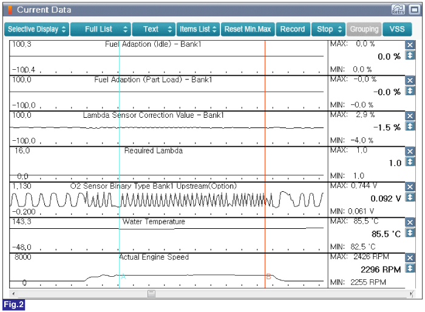Image resolution: width=425 pixels, height=312 pixels.
Task: Reorder Actual Engine Speed row arrow icon
Action: [410, 268]
